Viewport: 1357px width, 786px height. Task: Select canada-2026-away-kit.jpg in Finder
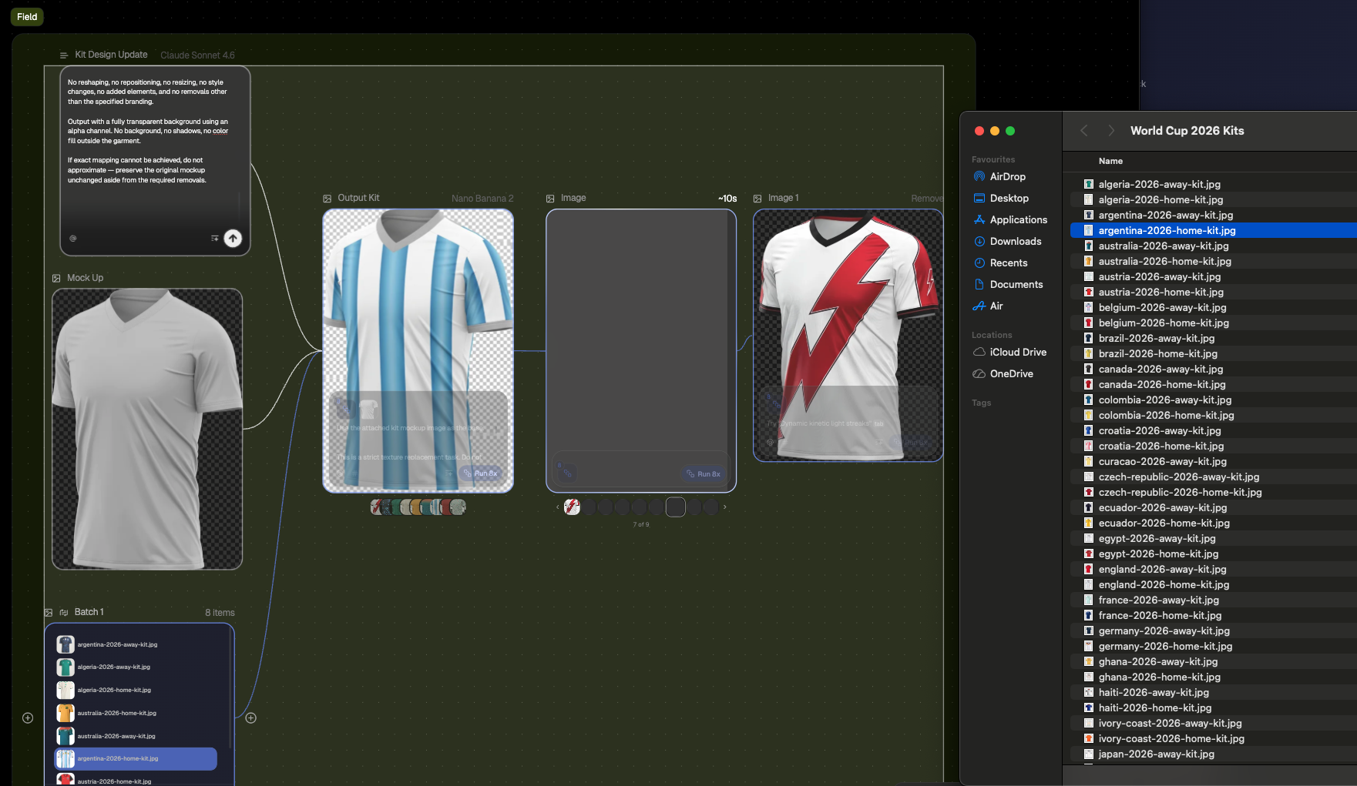coord(1214,370)
